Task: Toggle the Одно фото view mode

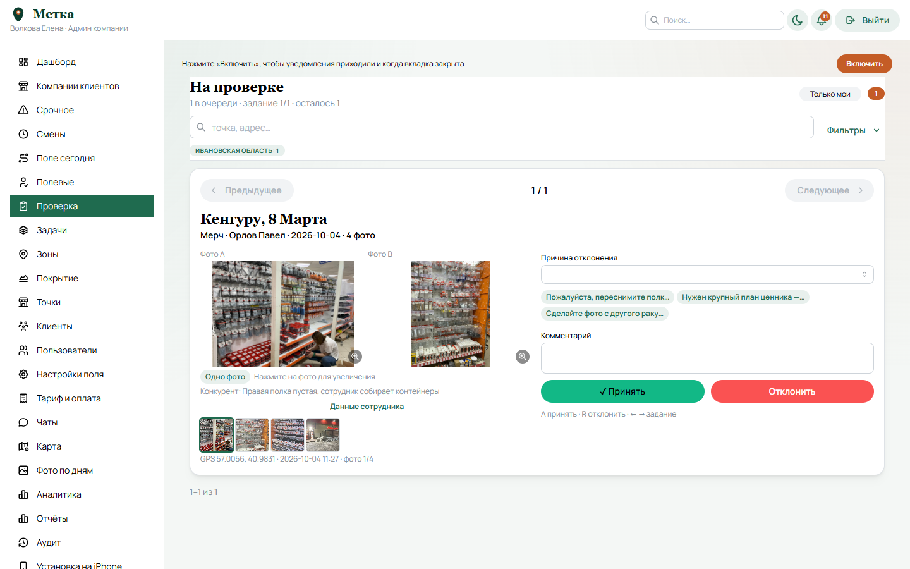Action: 225,377
